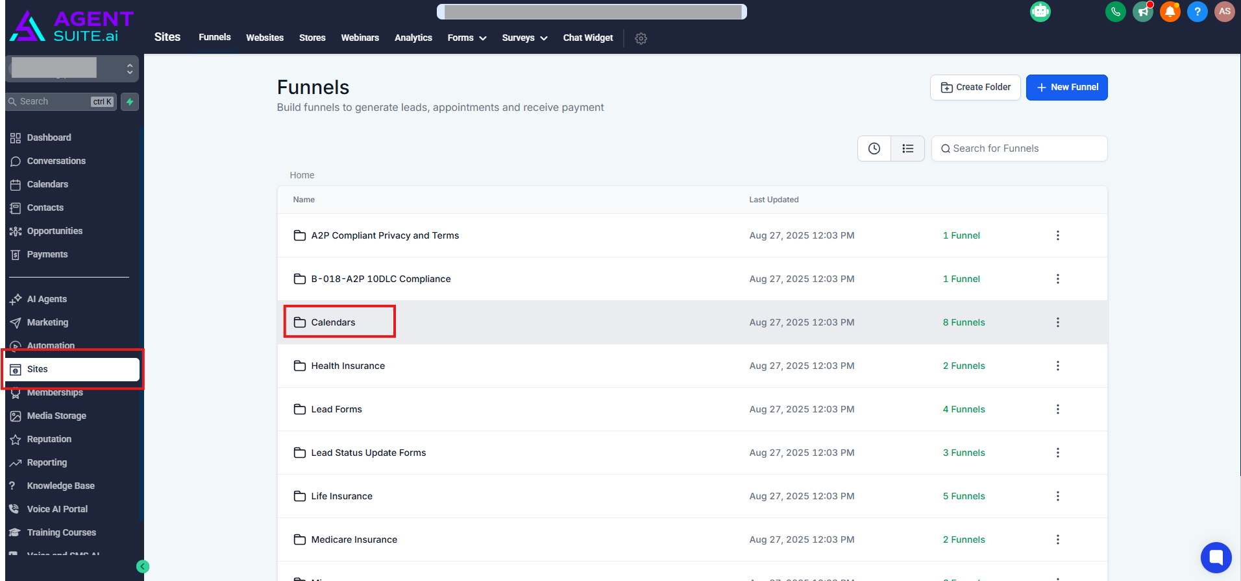Click the Create Folder button
Viewport: 1241px width, 581px height.
pos(976,88)
